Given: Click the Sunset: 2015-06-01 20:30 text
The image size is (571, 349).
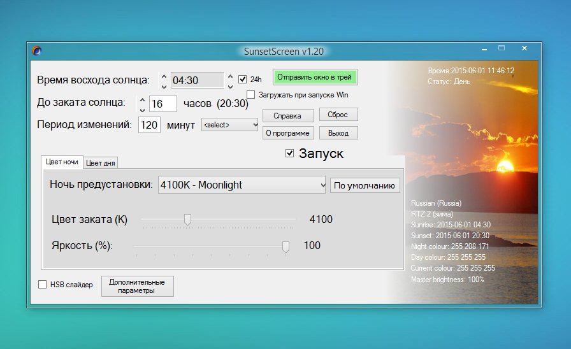Looking at the screenshot, I should [x=450, y=236].
